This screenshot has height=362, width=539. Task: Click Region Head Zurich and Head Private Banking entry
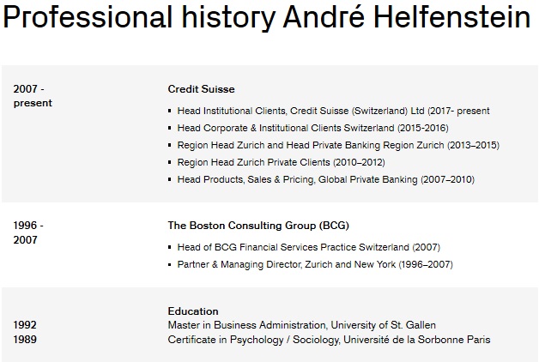[338, 145]
